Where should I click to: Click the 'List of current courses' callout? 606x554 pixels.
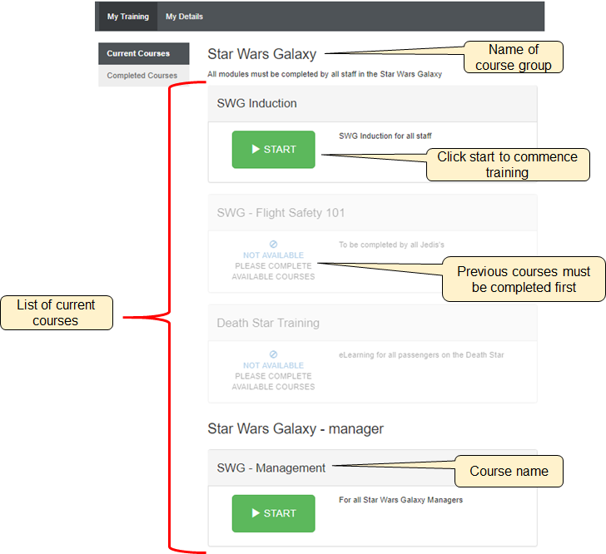[x=56, y=313]
